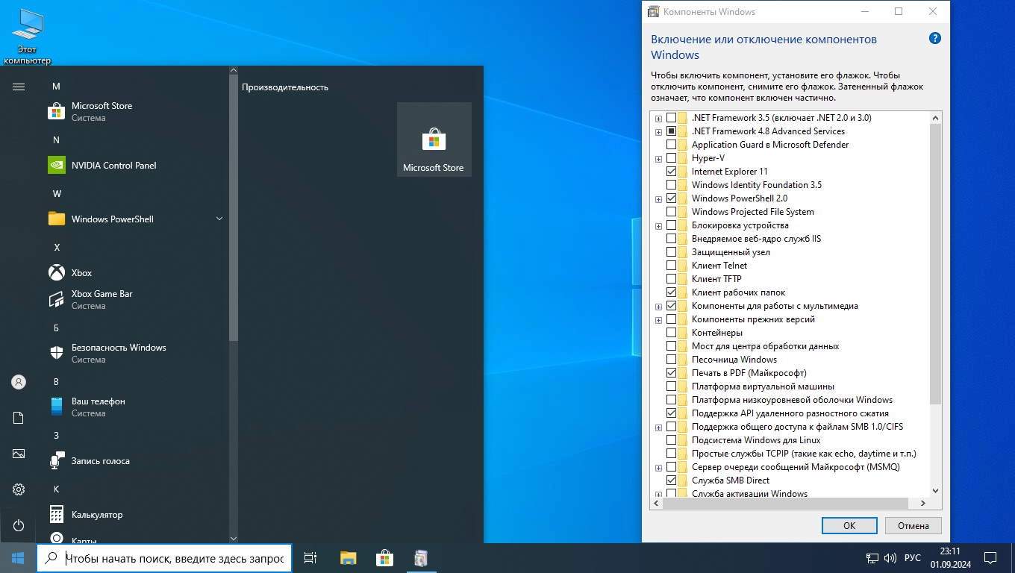Expand the Windows PowerShell folder in Start
Screen dimensions: 1015x573
(219, 219)
